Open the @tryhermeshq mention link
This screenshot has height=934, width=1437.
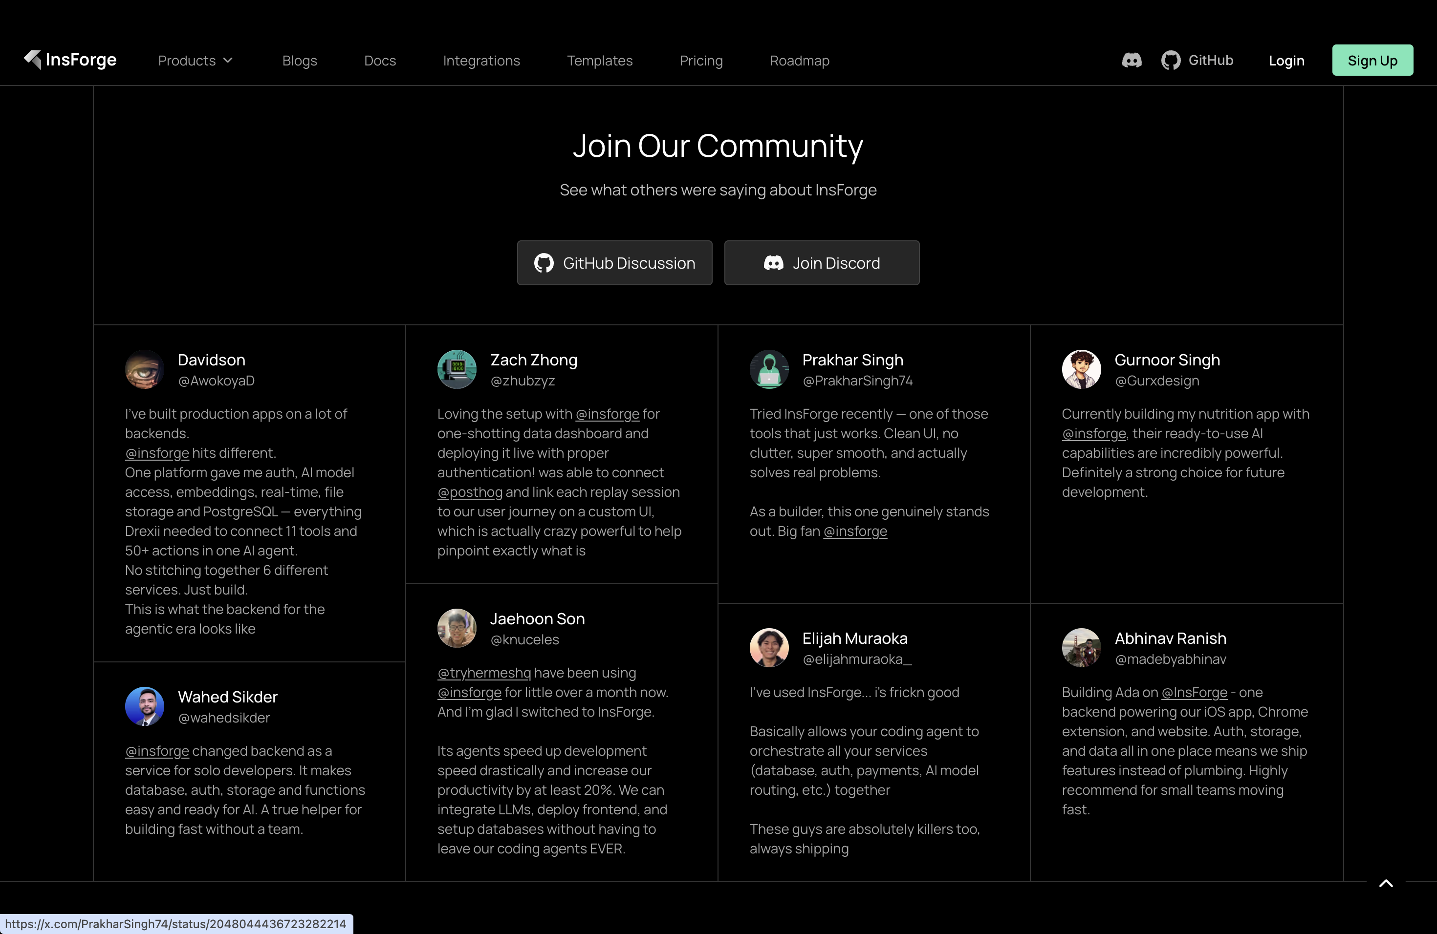tap(484, 673)
